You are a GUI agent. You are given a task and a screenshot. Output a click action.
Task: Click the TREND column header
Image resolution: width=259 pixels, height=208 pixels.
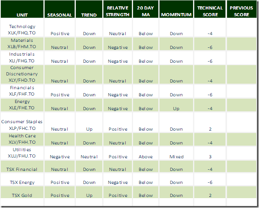tap(89, 15)
